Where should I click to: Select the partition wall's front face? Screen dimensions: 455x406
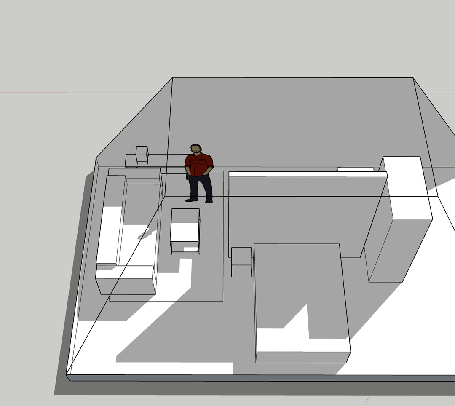click(295, 215)
